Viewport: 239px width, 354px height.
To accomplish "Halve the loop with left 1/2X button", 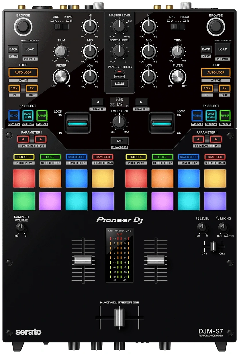I will pyautogui.click(x=14, y=88).
